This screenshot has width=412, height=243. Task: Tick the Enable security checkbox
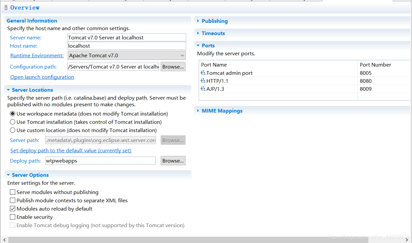(13, 217)
